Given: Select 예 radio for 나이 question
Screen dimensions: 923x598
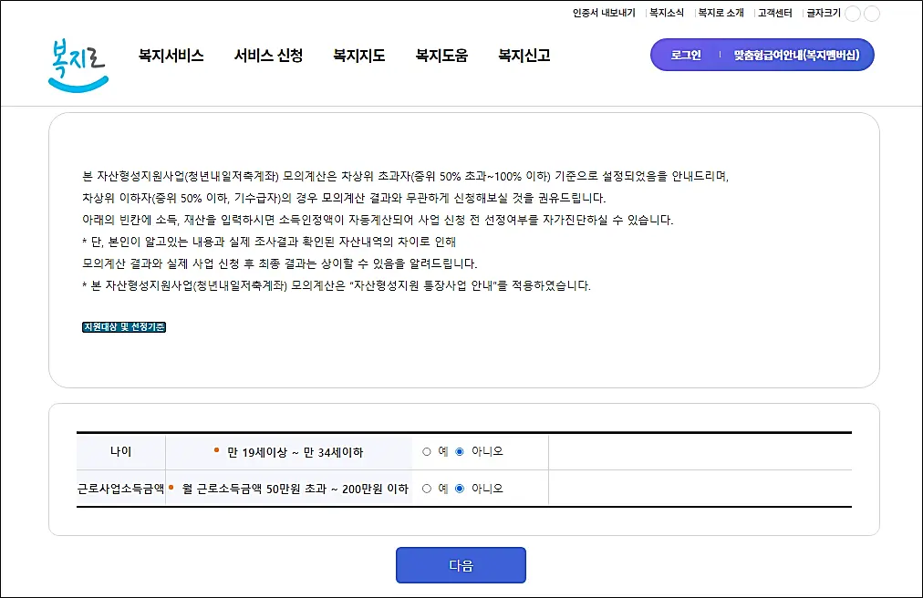Looking at the screenshot, I should 425,450.
